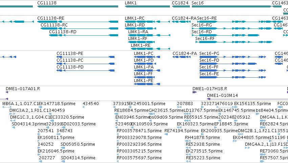Image resolution: width=288 pixels, height=163 pixels.
Task: Select EST EK156135.5prime
Action: click(236, 107)
